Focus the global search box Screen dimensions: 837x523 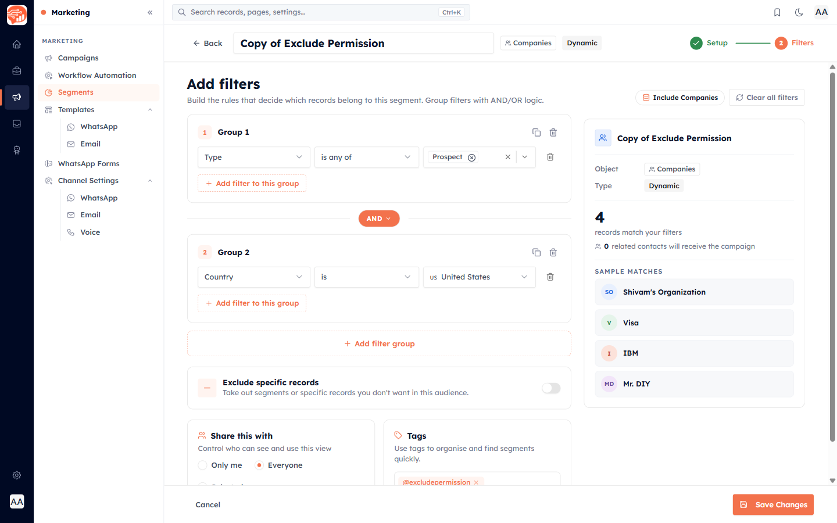click(x=321, y=12)
